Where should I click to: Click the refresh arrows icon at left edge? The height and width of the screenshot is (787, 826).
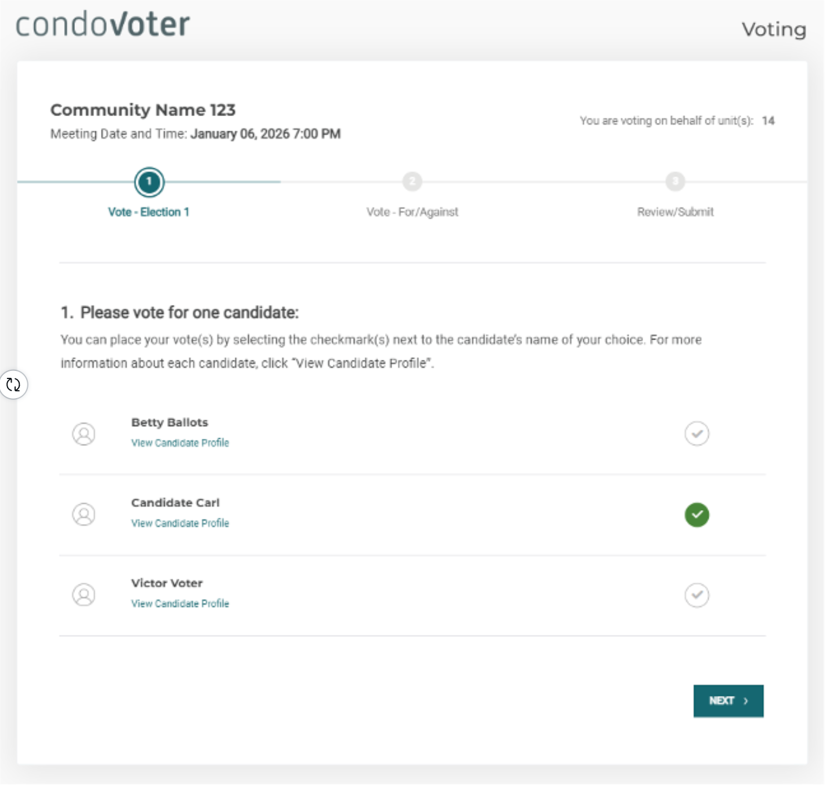[13, 384]
